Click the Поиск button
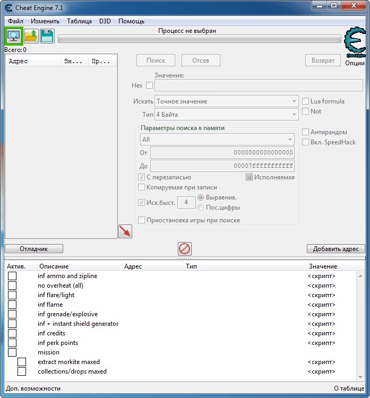Viewport: 370px width, 398px height. tap(156, 60)
